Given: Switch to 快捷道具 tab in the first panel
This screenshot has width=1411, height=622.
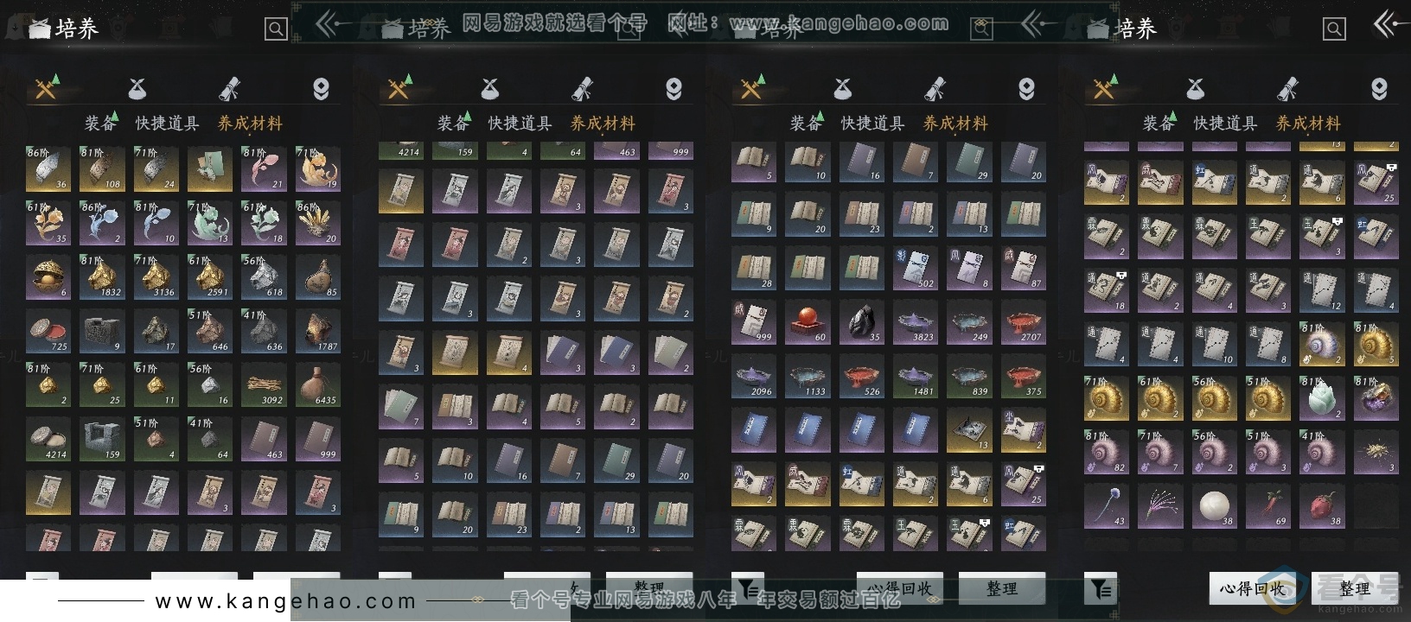Looking at the screenshot, I should coord(167,124).
